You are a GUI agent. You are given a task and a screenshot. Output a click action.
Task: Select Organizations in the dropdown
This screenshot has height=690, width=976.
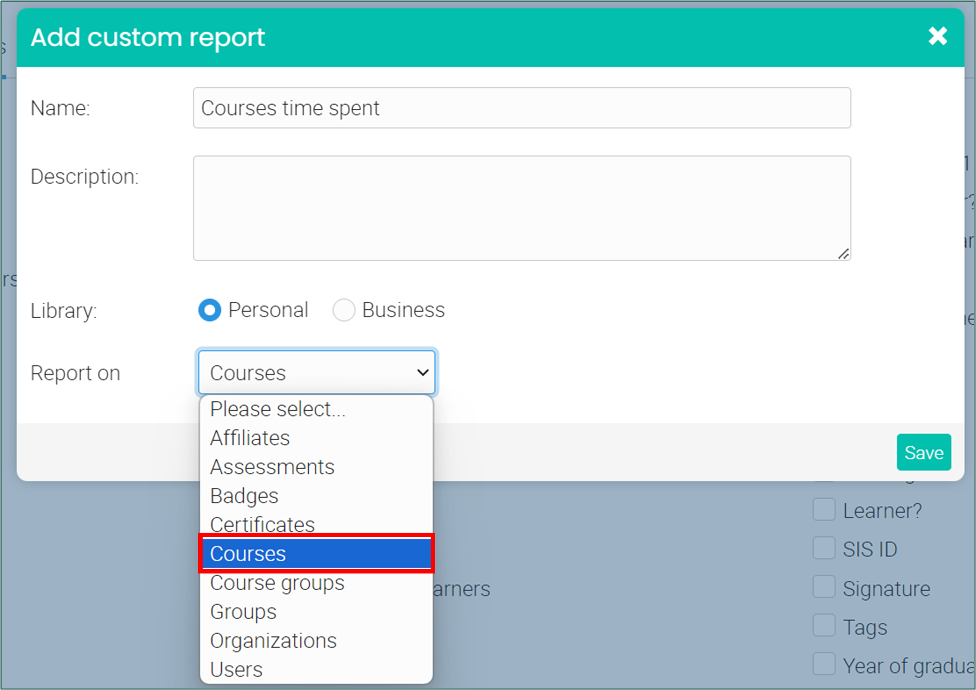coord(273,641)
